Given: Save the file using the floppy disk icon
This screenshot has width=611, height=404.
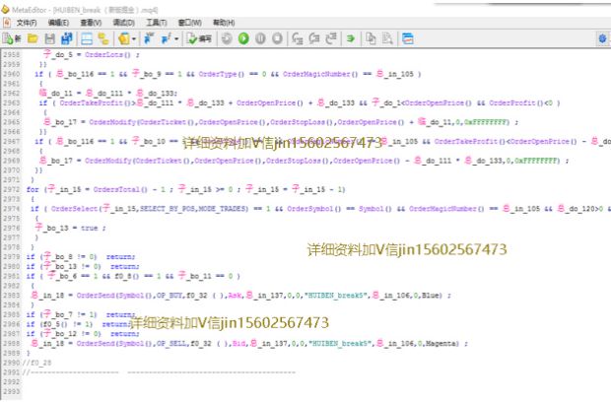Looking at the screenshot, I should pyautogui.click(x=48, y=38).
